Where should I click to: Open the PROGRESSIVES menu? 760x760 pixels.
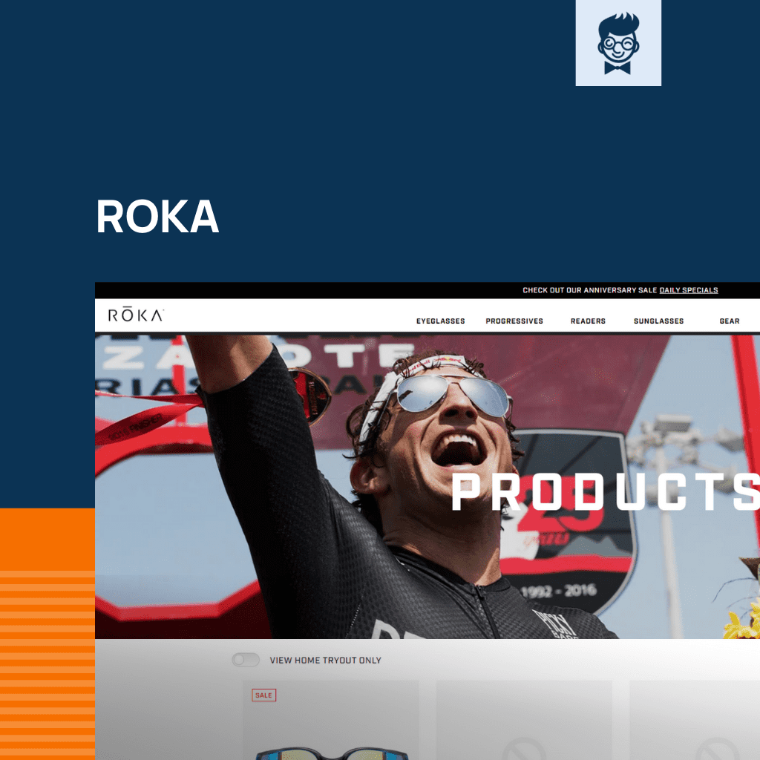(514, 321)
